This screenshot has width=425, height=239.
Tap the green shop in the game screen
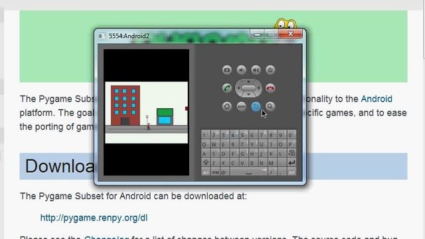point(165,117)
